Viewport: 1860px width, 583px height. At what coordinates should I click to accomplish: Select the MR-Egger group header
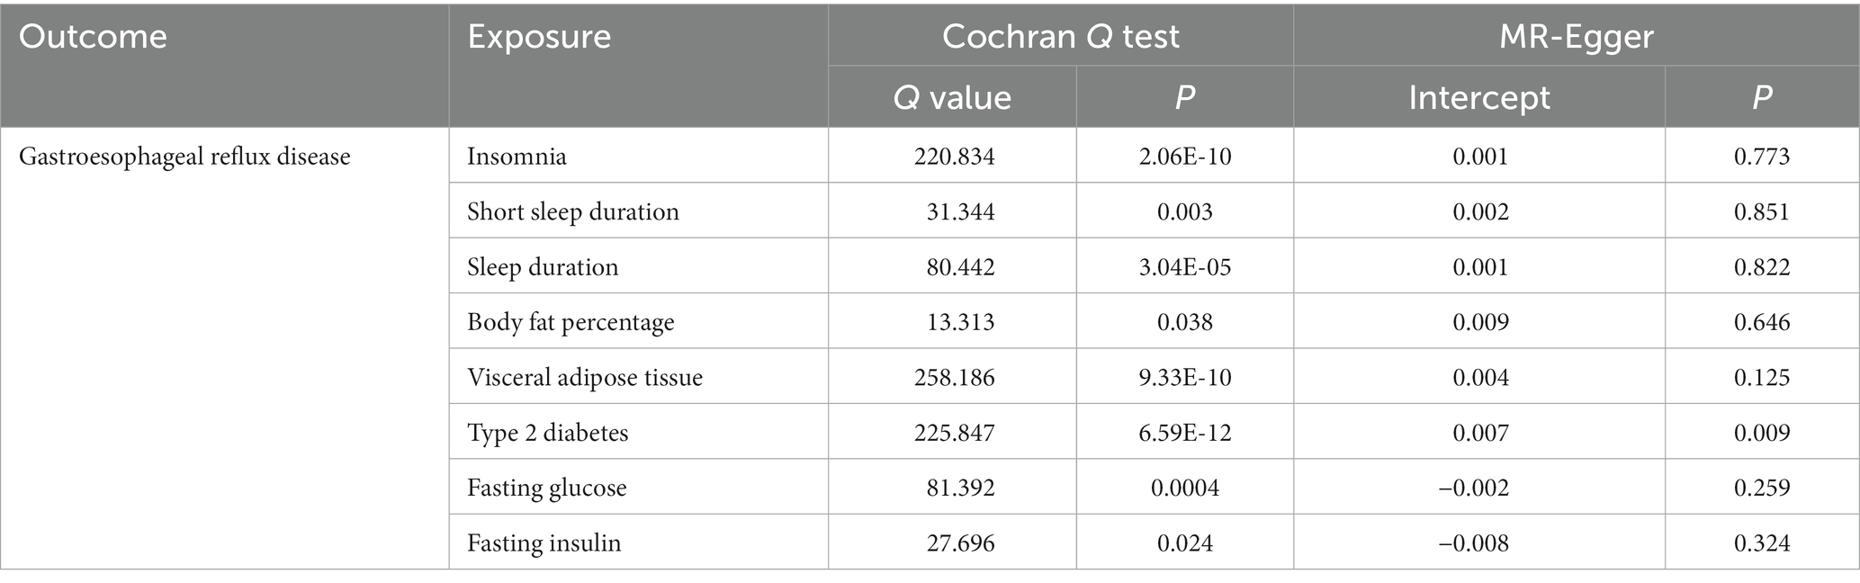coord(1576,36)
